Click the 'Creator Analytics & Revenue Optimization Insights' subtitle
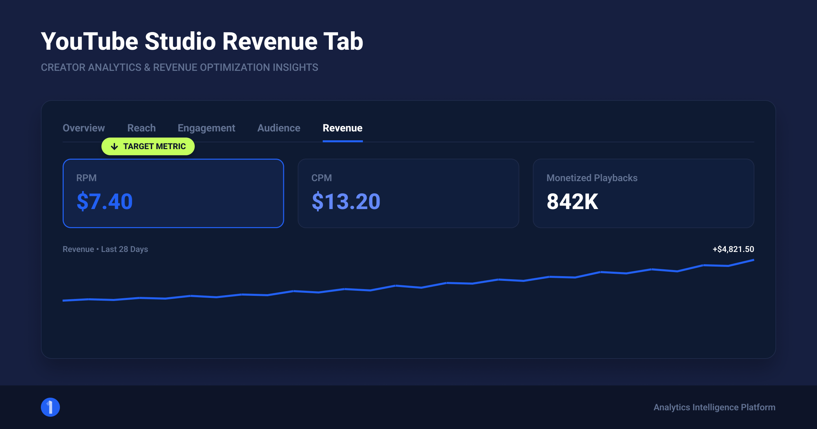This screenshot has height=429, width=817. [179, 67]
